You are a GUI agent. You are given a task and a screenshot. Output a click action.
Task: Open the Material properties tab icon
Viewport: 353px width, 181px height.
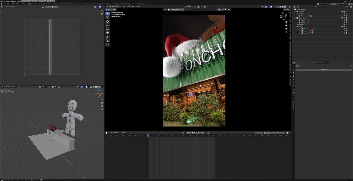(x=293, y=108)
